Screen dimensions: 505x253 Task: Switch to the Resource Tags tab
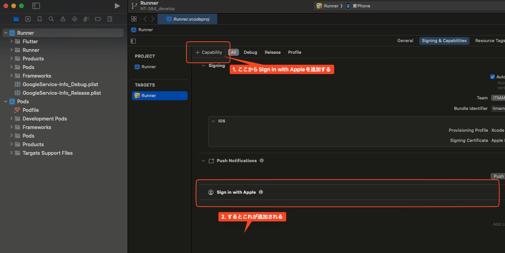point(489,41)
